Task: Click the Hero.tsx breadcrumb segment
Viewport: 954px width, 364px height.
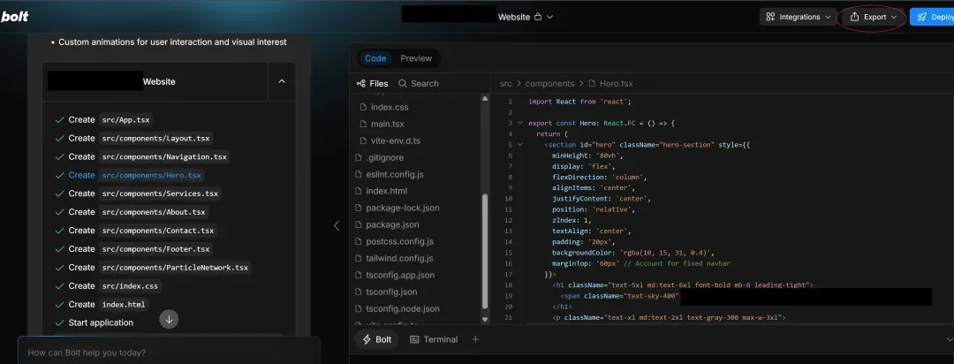Action: pyautogui.click(x=616, y=83)
